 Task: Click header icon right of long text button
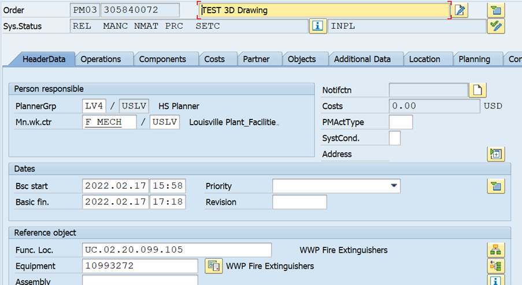(496, 10)
